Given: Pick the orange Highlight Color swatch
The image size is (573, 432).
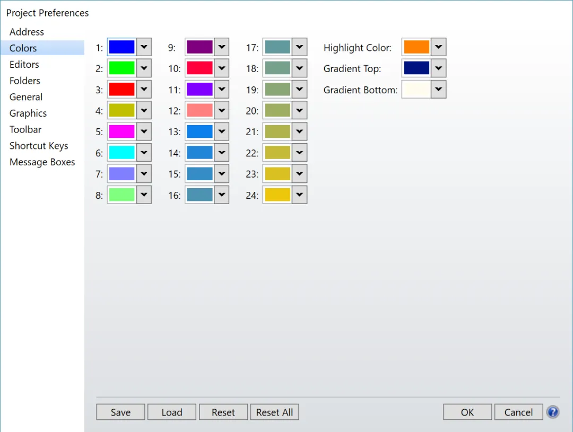Looking at the screenshot, I should (x=416, y=47).
